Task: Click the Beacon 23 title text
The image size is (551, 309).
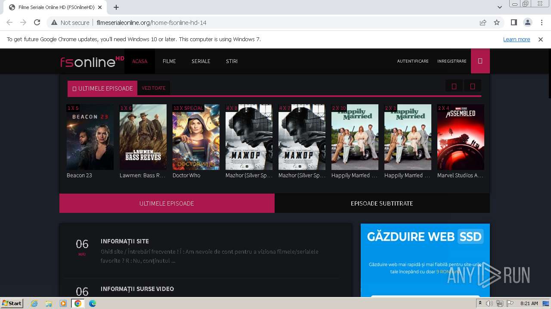Action: pos(79,175)
